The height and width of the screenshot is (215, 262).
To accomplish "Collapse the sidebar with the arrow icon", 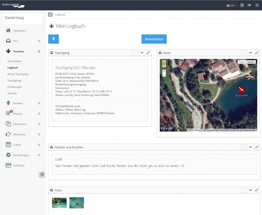I will click(x=42, y=174).
